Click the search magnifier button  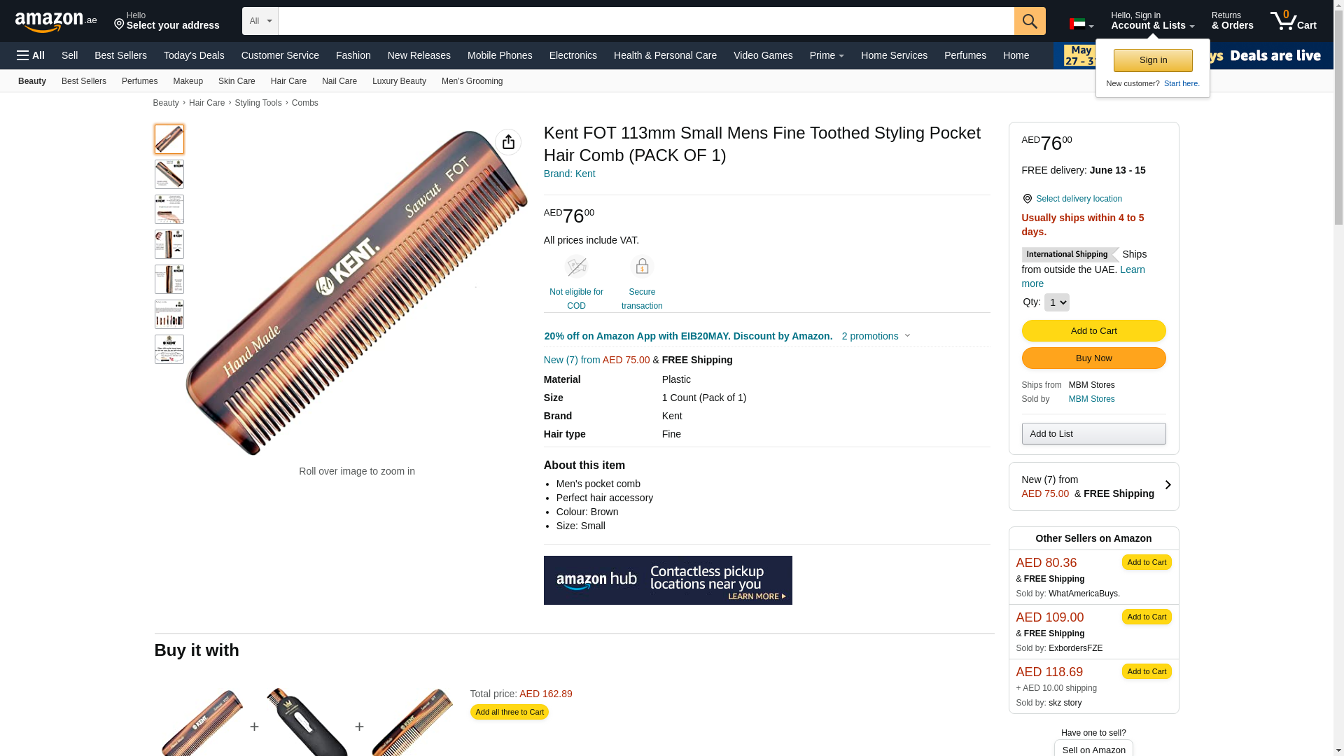pyautogui.click(x=1029, y=21)
